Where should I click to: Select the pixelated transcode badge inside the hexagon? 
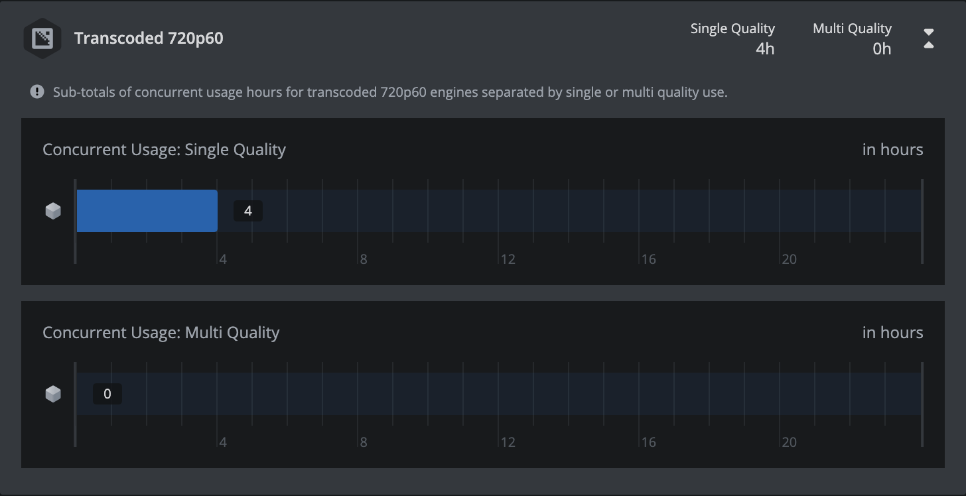click(x=42, y=38)
